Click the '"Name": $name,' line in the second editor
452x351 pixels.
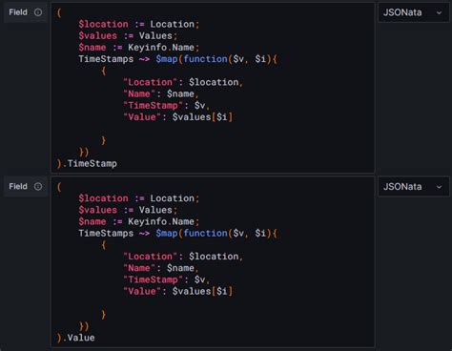[161, 268]
